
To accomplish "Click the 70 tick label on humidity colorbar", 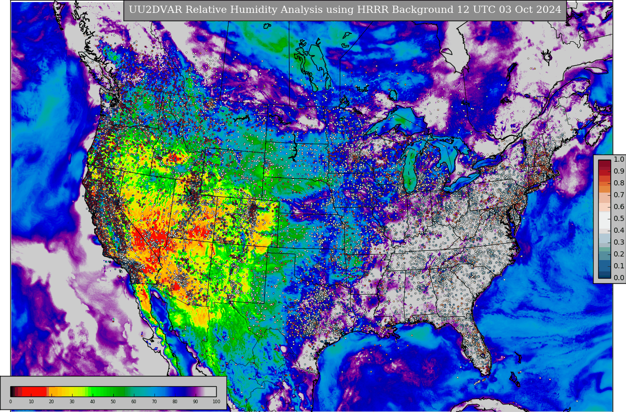I will coord(154,402).
